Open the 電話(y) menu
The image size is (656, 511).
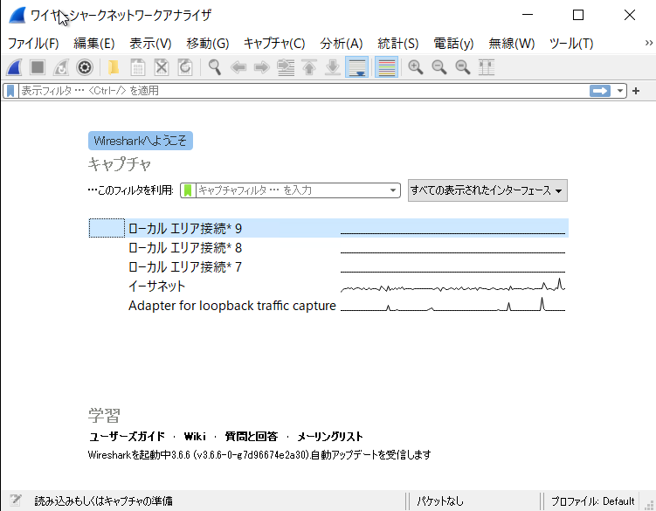[x=453, y=43]
